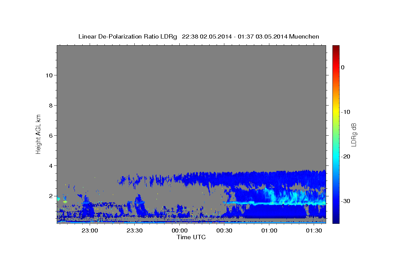Click the height tick label 4
Viewport: 403px width, 268px height.
[51, 166]
